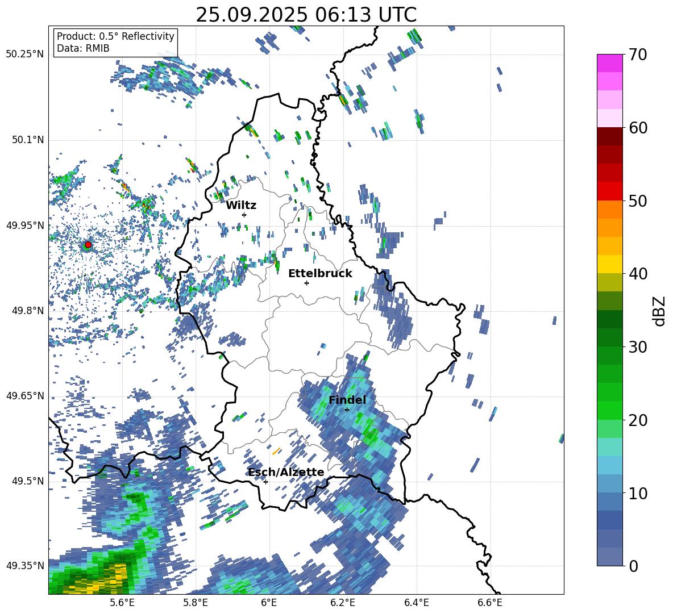Click the bright green 20 dBZ colorbar segment
673x614 pixels.
(x=609, y=410)
